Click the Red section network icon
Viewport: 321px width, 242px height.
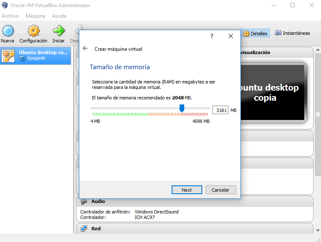(x=84, y=229)
